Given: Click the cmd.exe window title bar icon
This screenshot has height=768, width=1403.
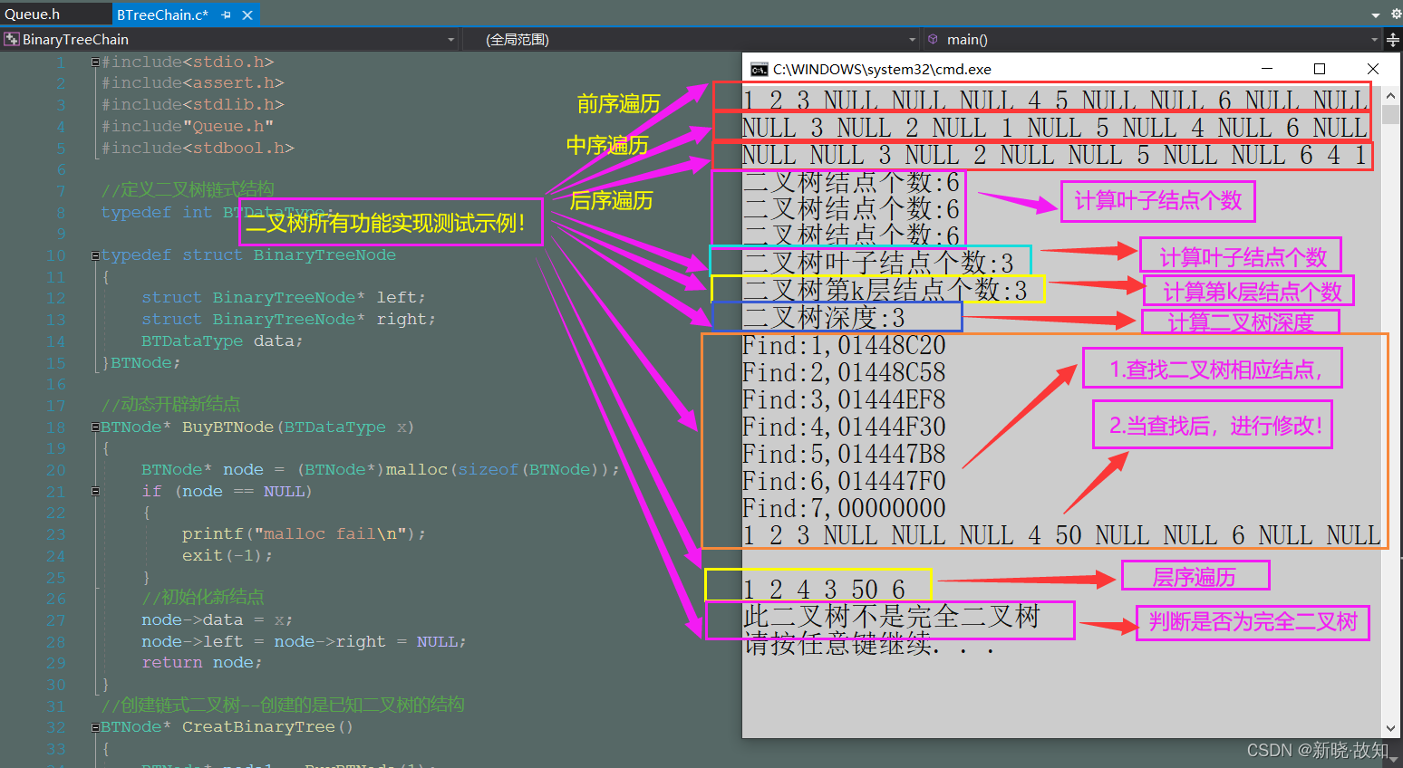Looking at the screenshot, I should click(x=759, y=70).
